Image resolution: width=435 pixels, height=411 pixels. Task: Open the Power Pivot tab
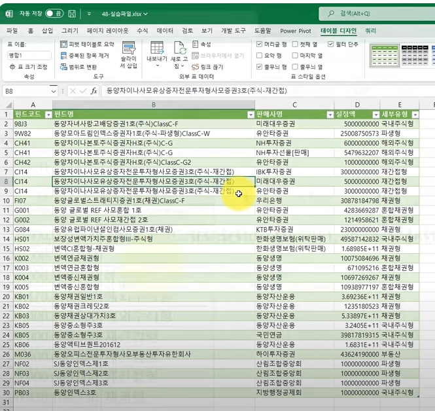[x=296, y=31]
